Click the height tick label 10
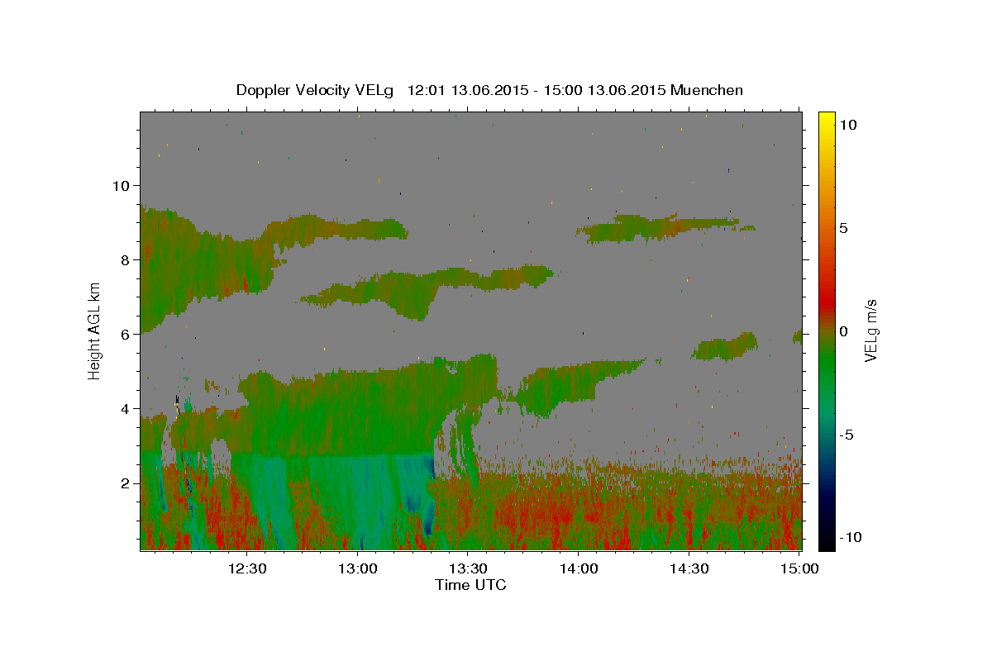 121,185
